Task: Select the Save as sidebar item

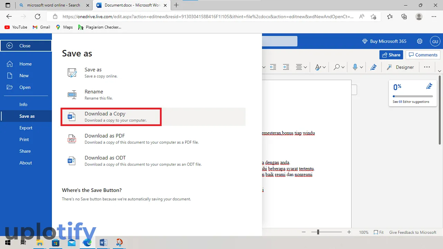Action: pos(26,116)
